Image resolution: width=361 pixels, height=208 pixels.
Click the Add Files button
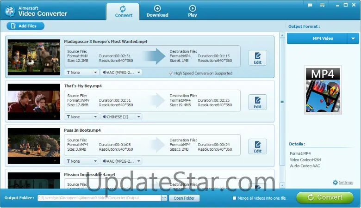click(x=25, y=26)
